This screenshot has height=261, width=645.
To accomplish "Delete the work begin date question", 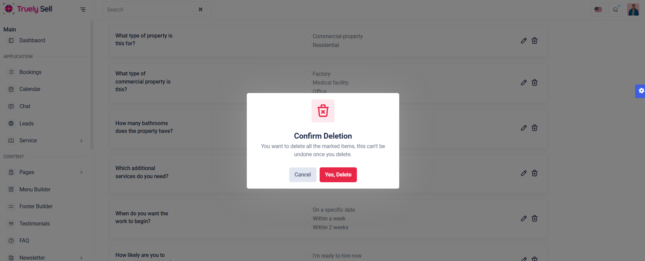I will point(535,218).
